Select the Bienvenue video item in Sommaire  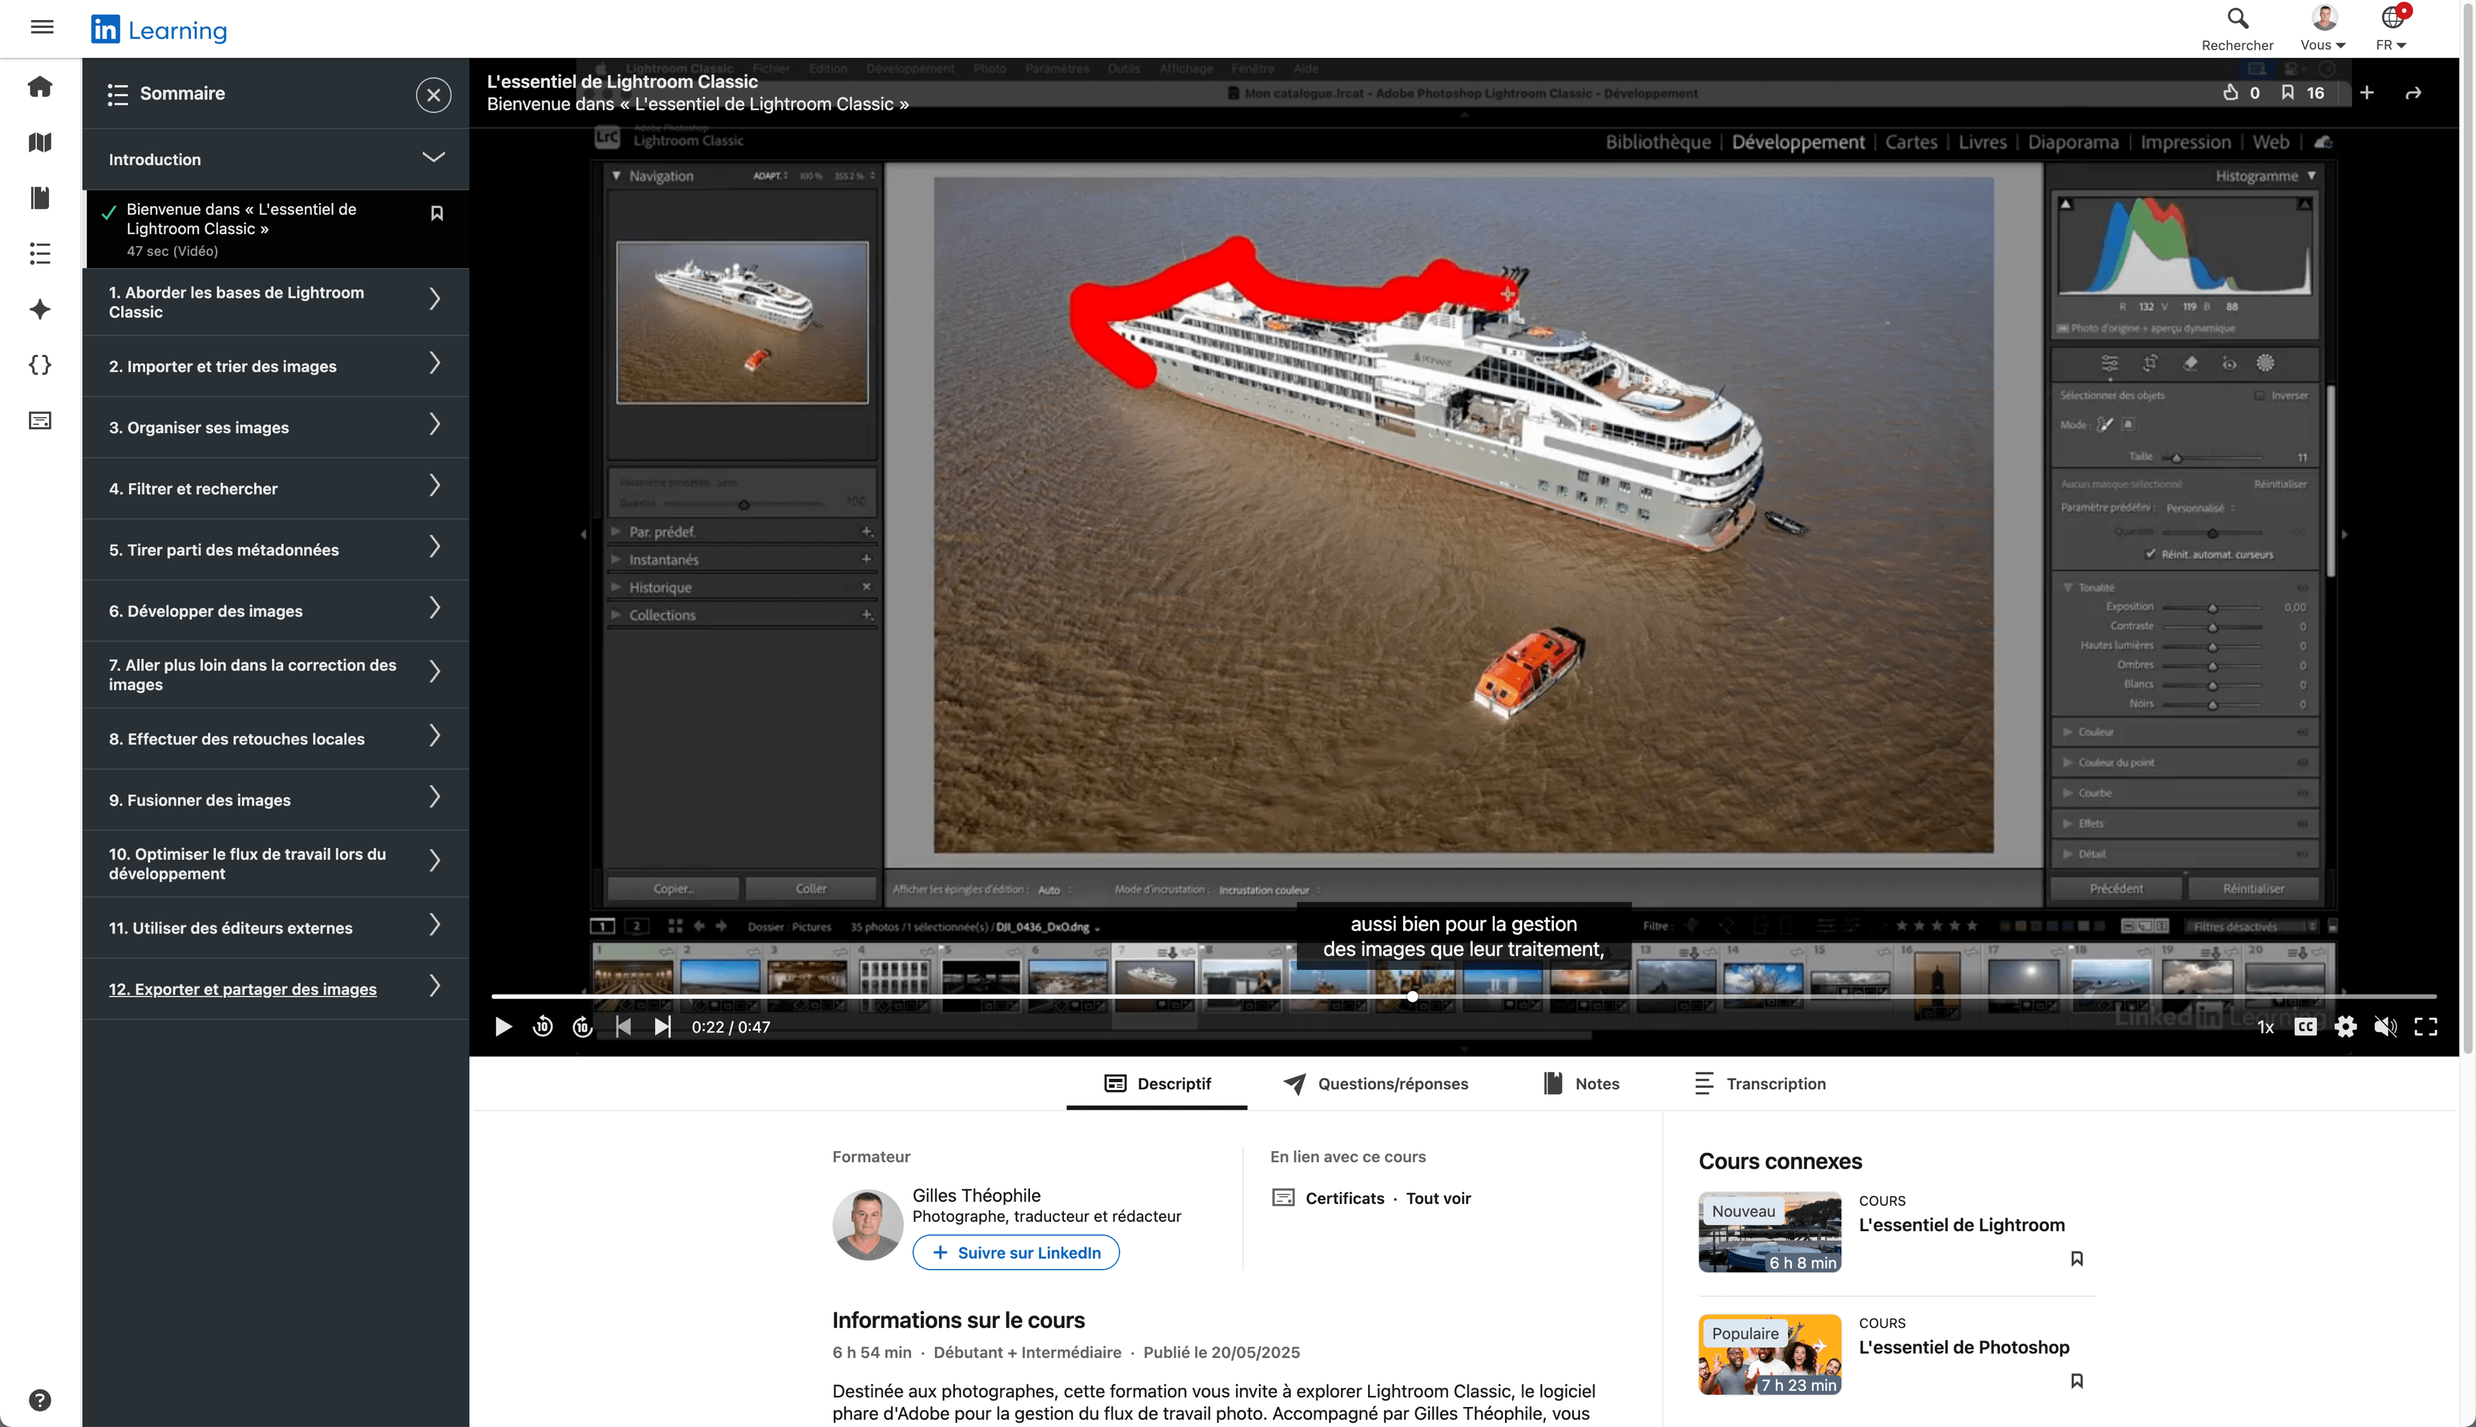pos(275,229)
